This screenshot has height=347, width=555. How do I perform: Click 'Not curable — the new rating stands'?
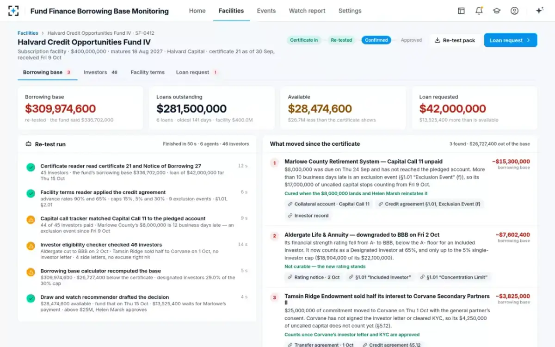[x=325, y=266]
